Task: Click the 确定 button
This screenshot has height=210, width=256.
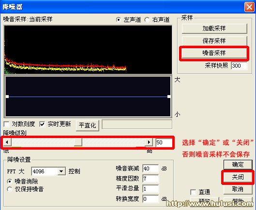Action: click(x=238, y=165)
